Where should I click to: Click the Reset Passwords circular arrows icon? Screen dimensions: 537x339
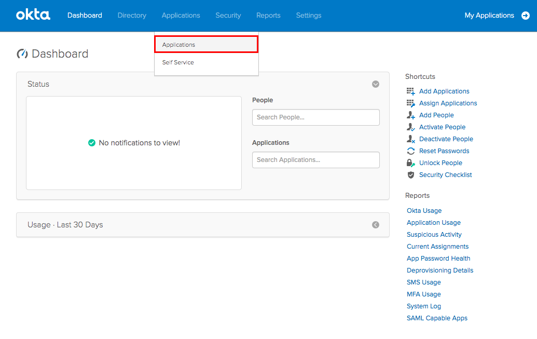click(x=411, y=151)
